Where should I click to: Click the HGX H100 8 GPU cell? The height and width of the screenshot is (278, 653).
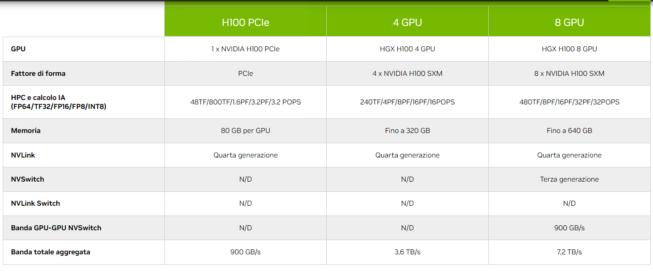point(570,49)
